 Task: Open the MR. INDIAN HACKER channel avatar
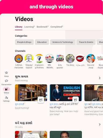50,58
